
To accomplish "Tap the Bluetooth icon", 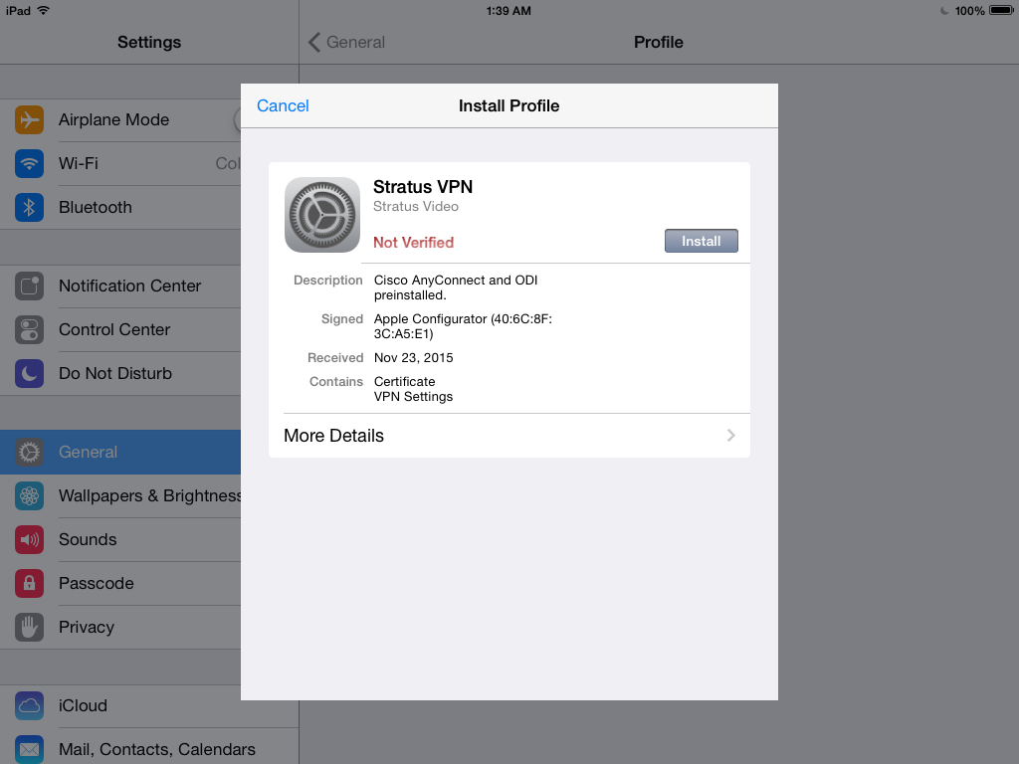I will [29, 207].
